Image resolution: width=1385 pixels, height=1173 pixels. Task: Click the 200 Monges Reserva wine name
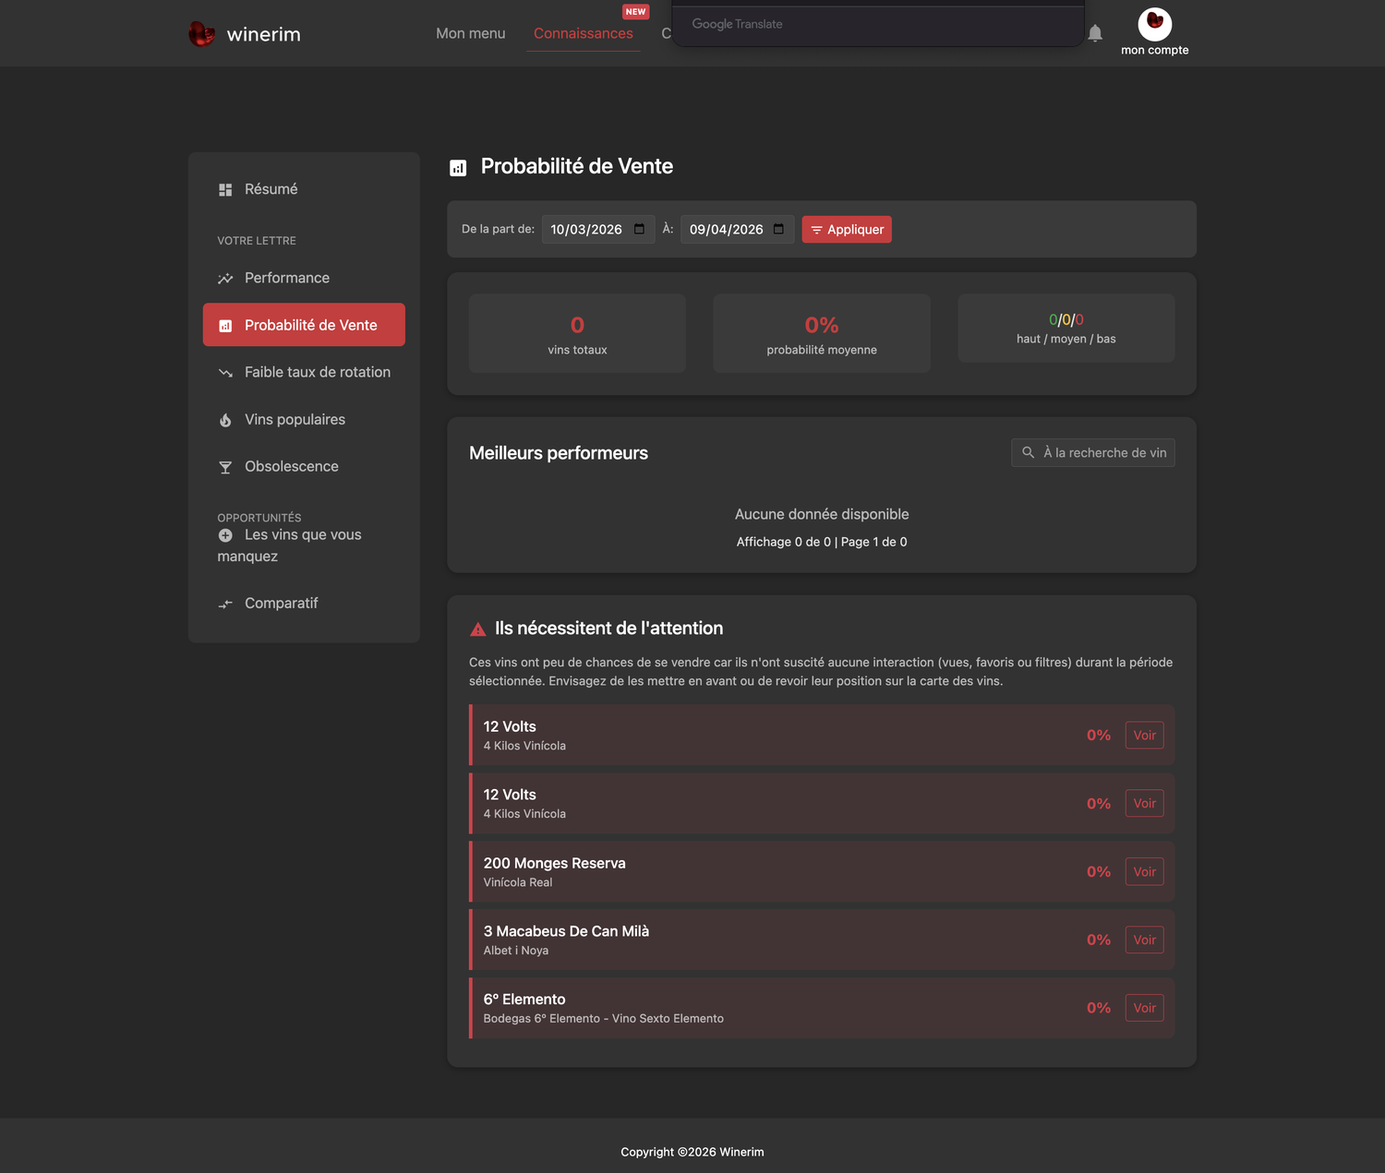(x=555, y=863)
